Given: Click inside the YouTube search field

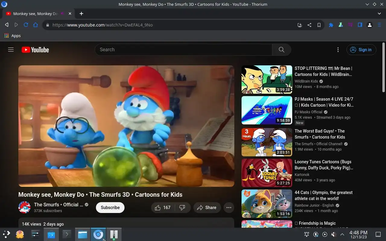Looking at the screenshot, I should (x=183, y=50).
